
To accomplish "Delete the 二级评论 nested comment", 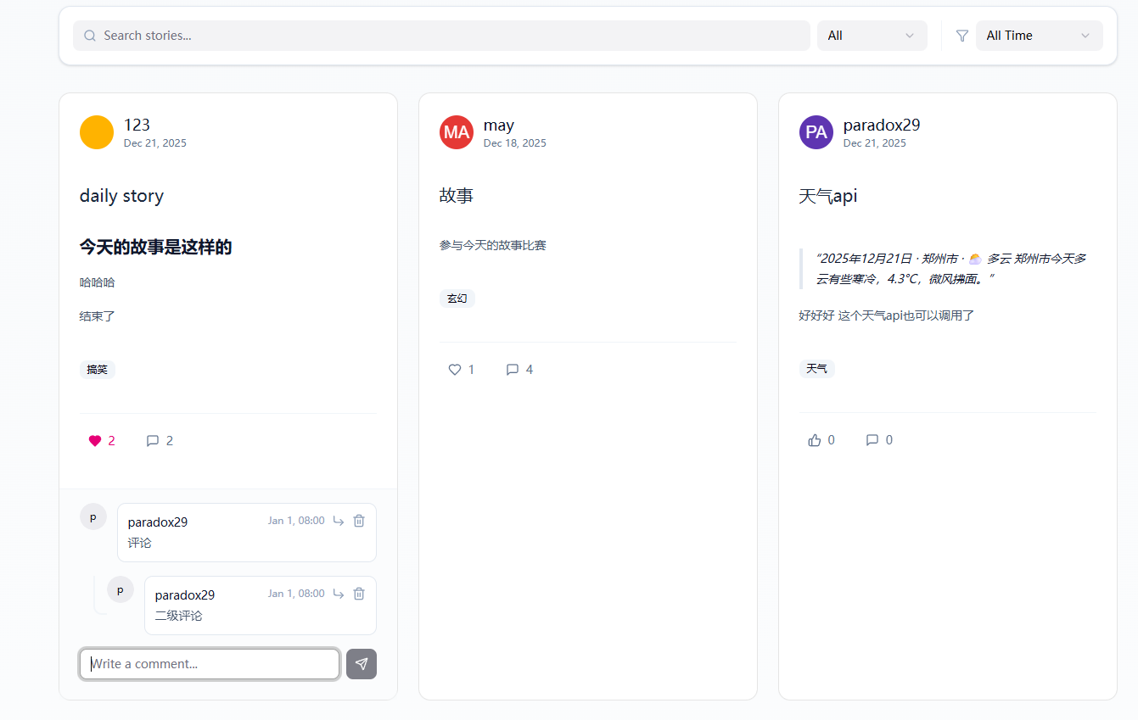I will click(x=359, y=594).
